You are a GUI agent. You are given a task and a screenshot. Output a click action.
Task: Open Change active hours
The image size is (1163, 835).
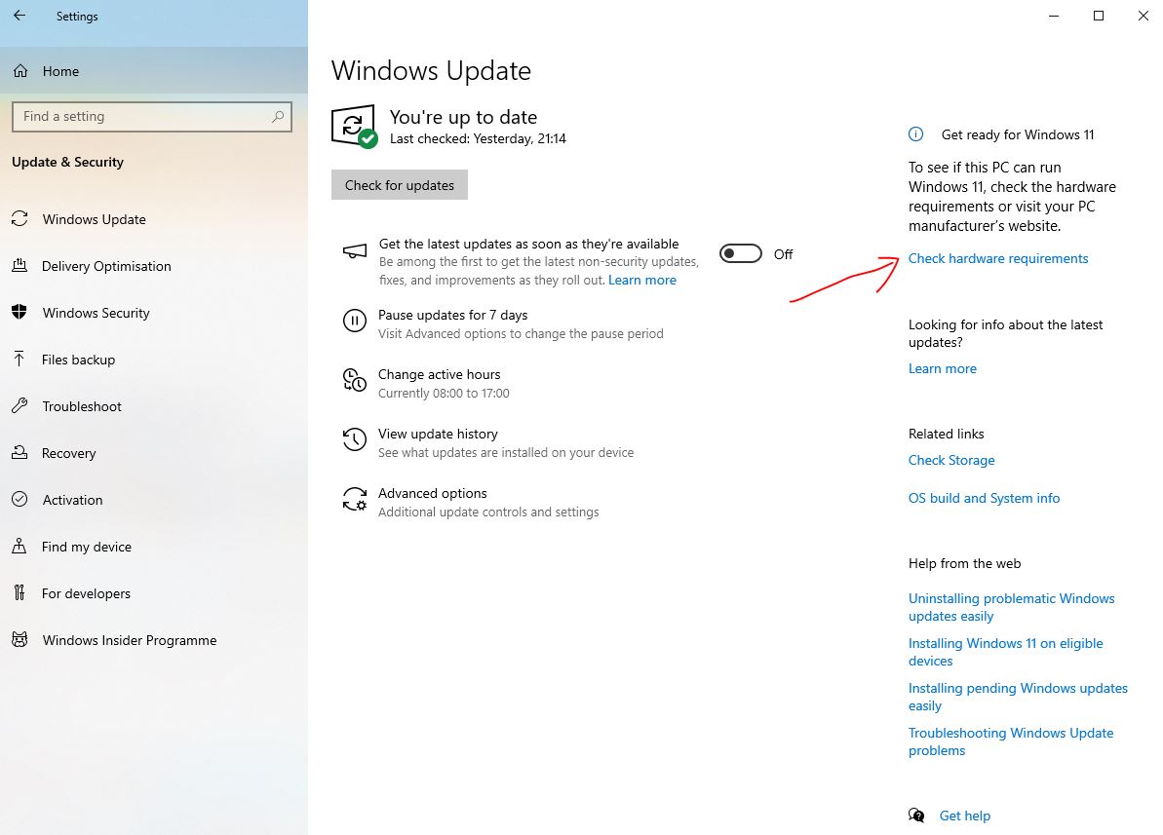(x=439, y=374)
